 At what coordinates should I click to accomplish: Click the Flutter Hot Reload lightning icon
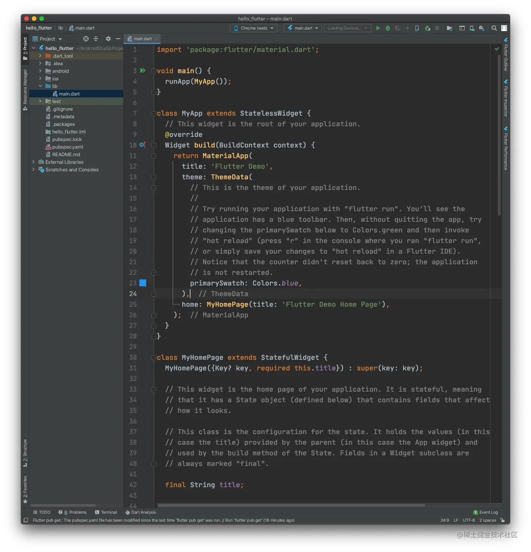coord(408,28)
